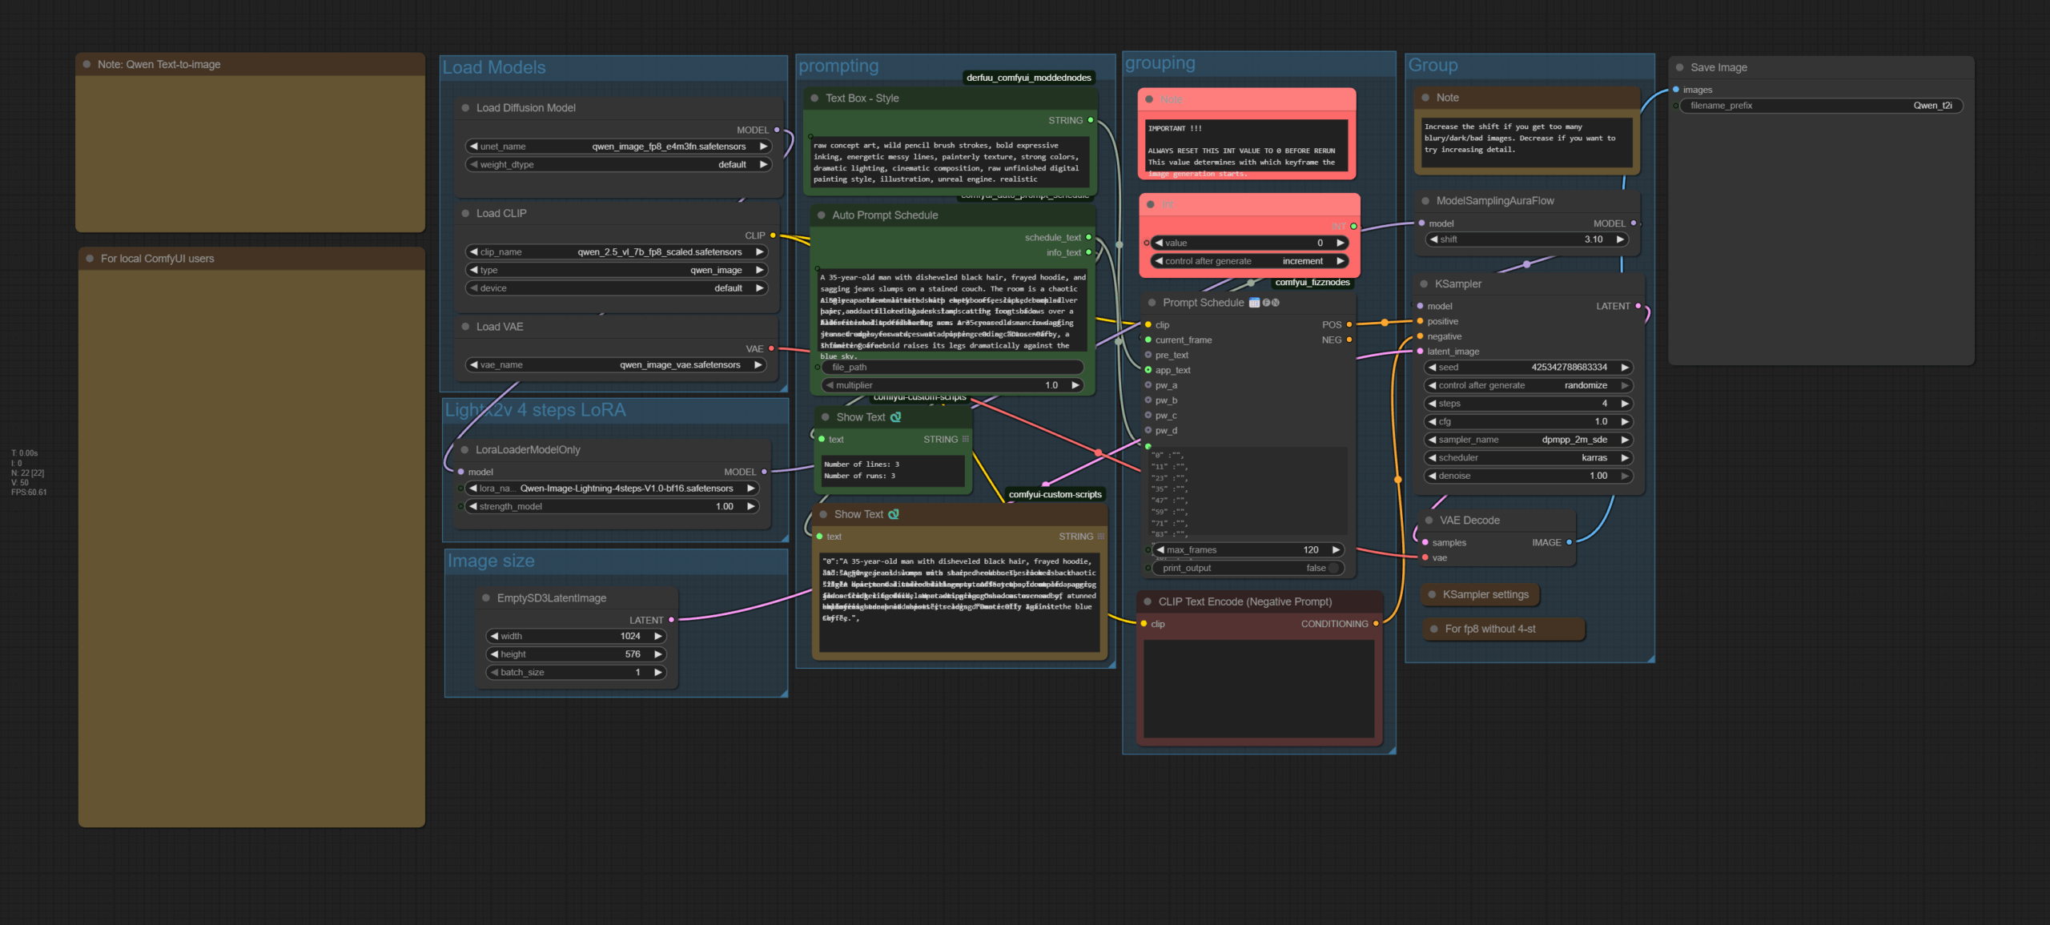This screenshot has height=925, width=2050.
Task: Expand the collapsed 'For fp8 without 4-st' node
Action: (1434, 629)
